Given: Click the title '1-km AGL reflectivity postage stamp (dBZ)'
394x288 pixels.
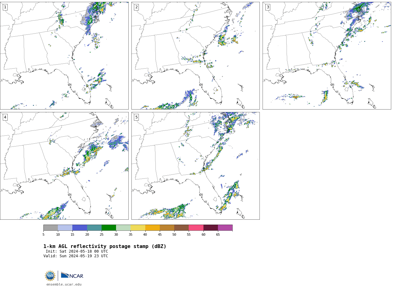Looking at the screenshot, I should [105, 246].
